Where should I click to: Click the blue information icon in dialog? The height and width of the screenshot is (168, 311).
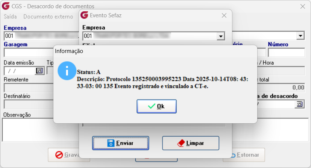[67, 71]
